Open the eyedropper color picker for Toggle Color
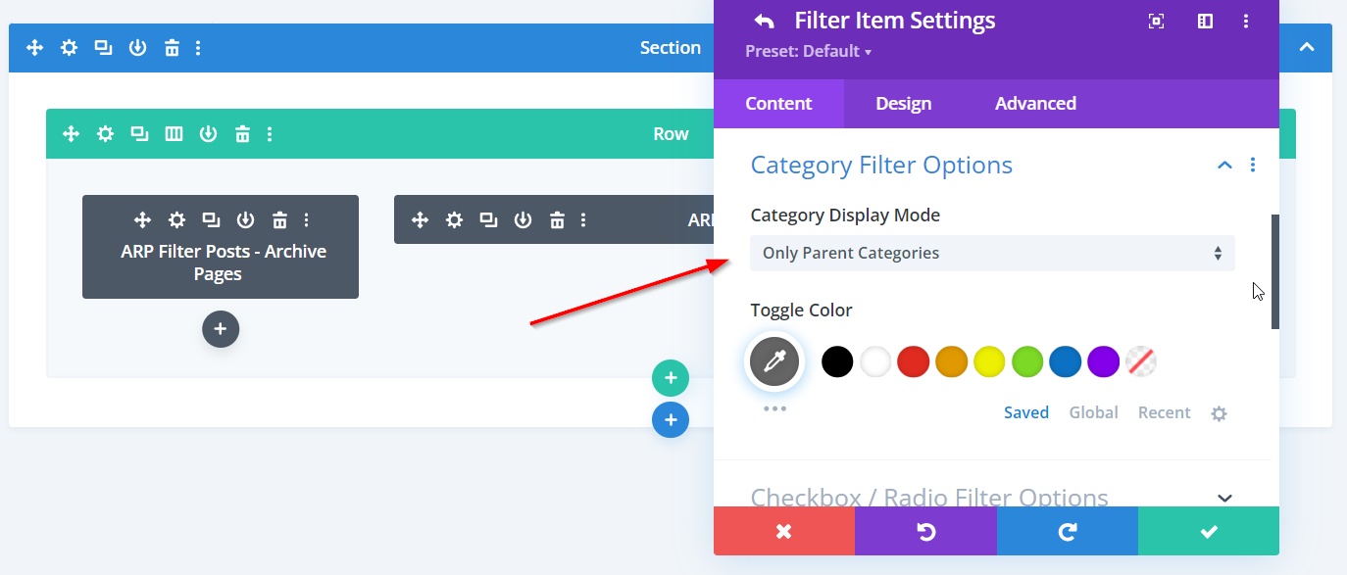1347x575 pixels. [774, 362]
